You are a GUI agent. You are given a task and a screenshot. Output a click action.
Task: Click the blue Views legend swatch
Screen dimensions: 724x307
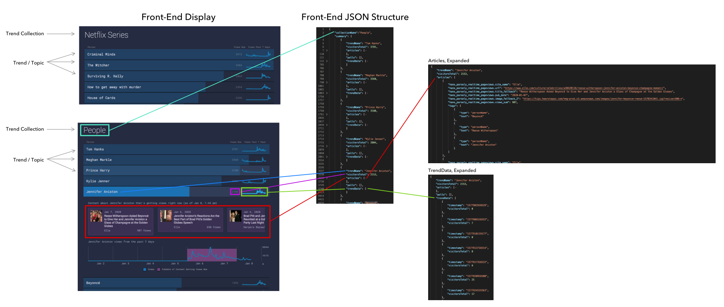145,269
